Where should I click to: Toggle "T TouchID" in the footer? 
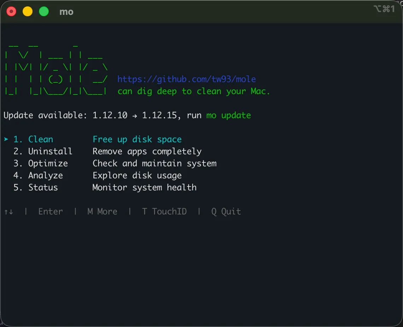point(164,212)
